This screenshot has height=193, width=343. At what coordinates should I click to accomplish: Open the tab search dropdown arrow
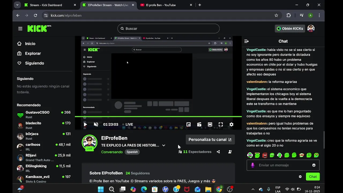pyautogui.click(x=17, y=5)
